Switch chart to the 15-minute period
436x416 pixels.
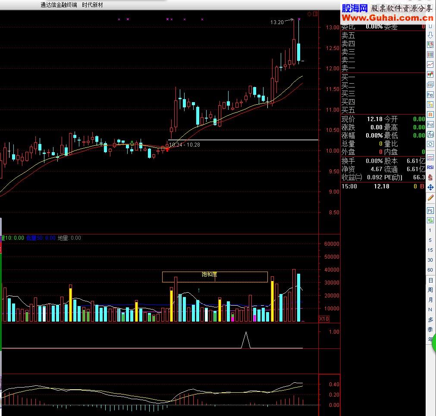430,250
